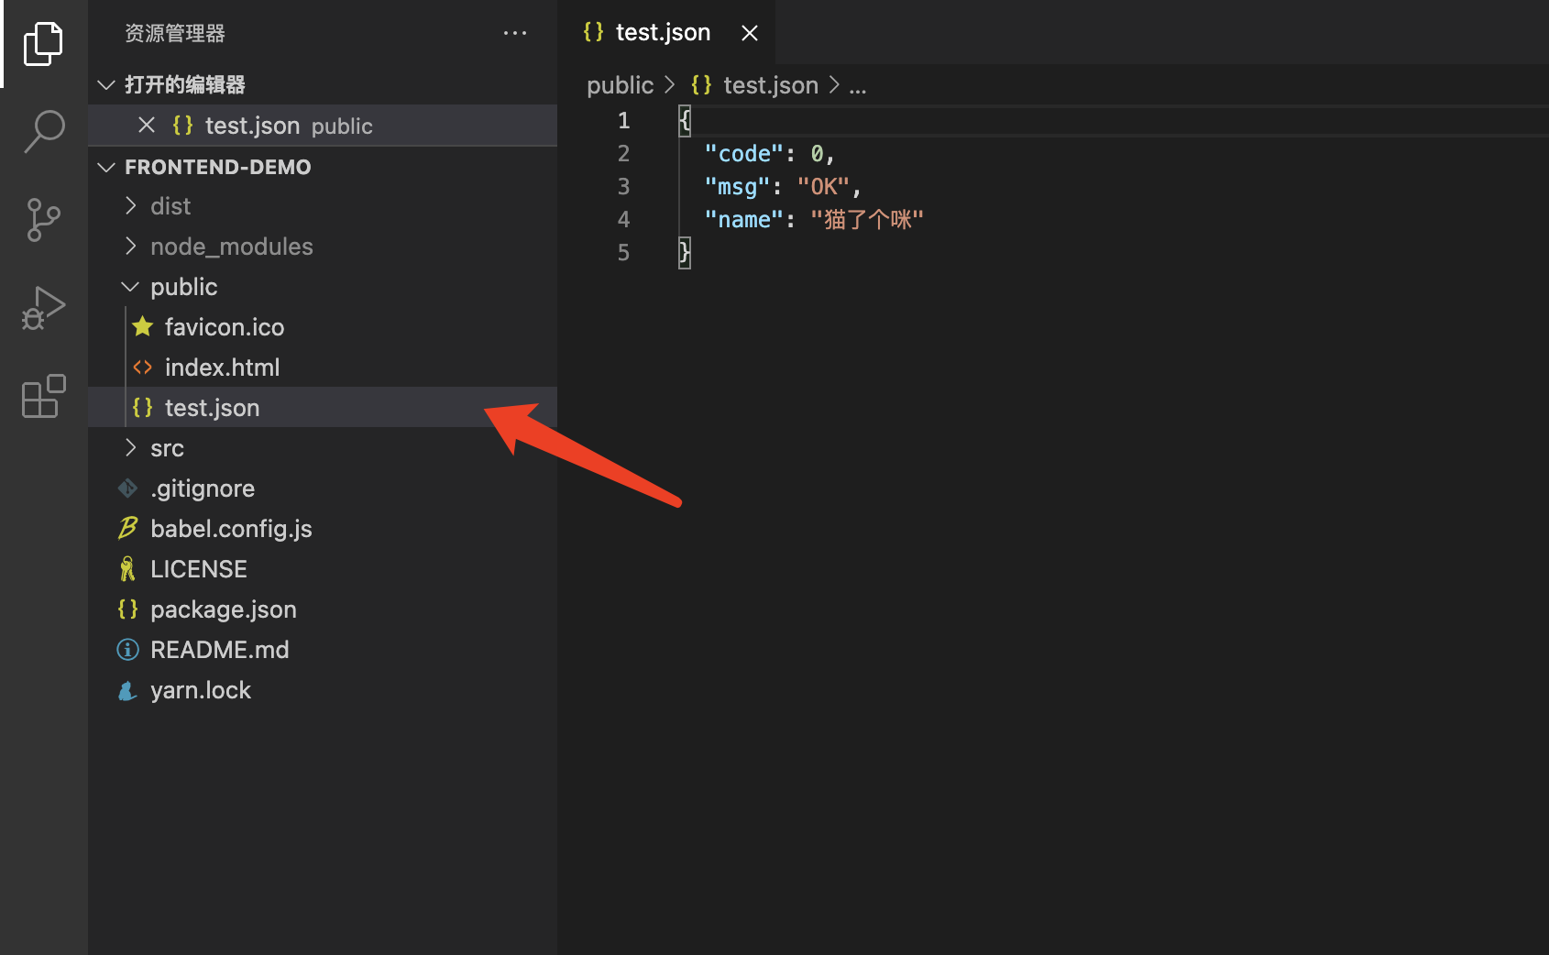Select the test.json editor tab
This screenshot has width=1549, height=955.
point(666,32)
